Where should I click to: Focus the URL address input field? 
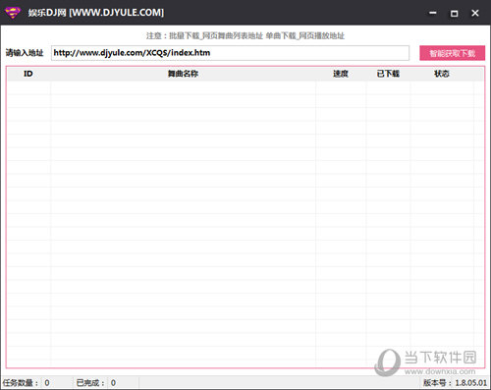[230, 53]
